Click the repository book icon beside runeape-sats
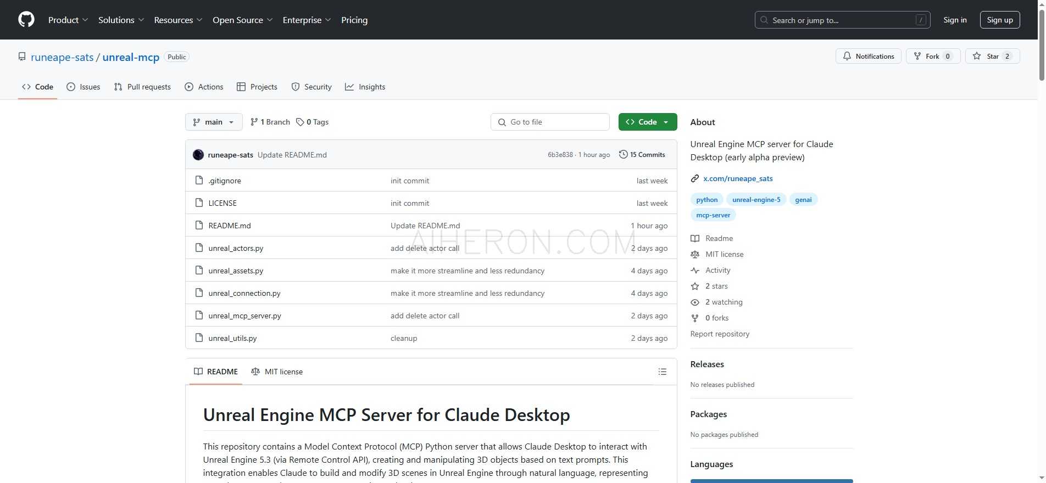 point(22,57)
